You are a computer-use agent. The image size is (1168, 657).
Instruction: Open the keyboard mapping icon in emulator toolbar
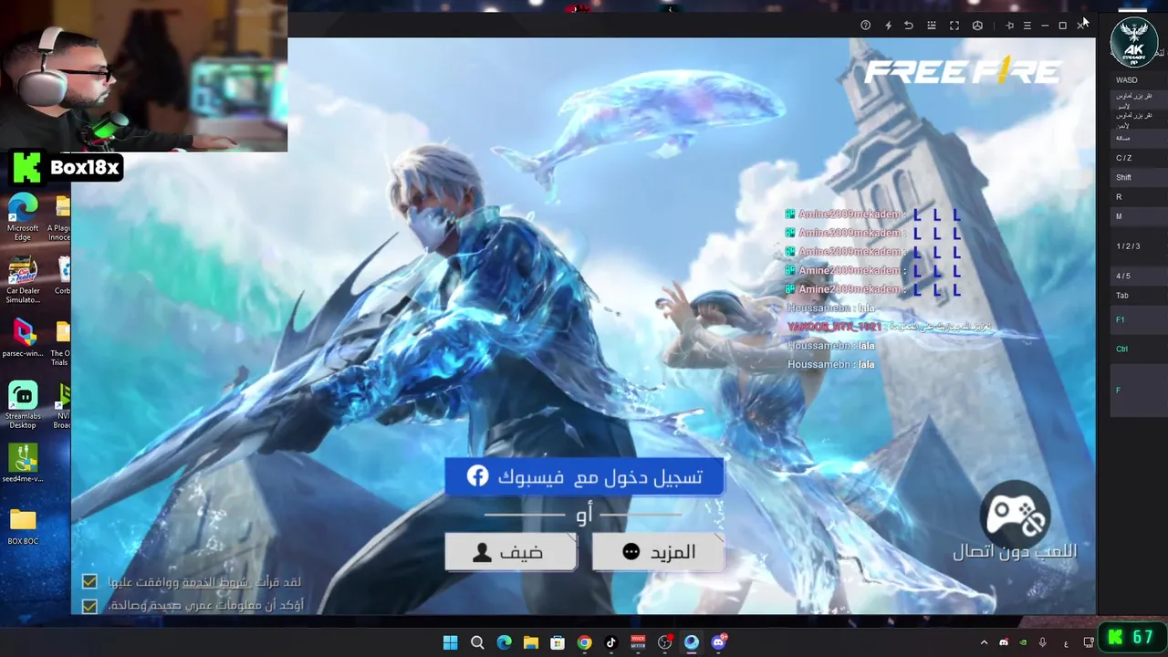[x=932, y=26]
